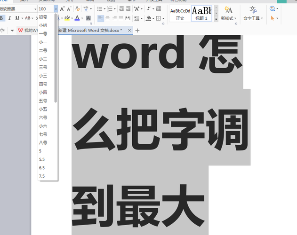Expand underline style dropdown arrow

22,18
